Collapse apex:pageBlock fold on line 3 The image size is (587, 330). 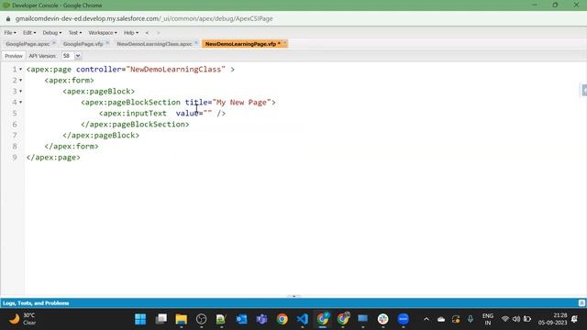(20, 91)
